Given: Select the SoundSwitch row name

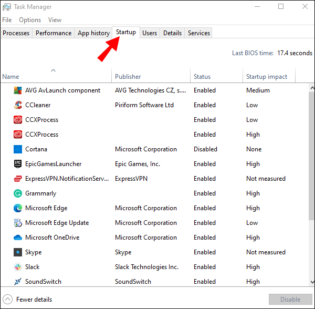Looking at the screenshot, I should coord(43,282).
